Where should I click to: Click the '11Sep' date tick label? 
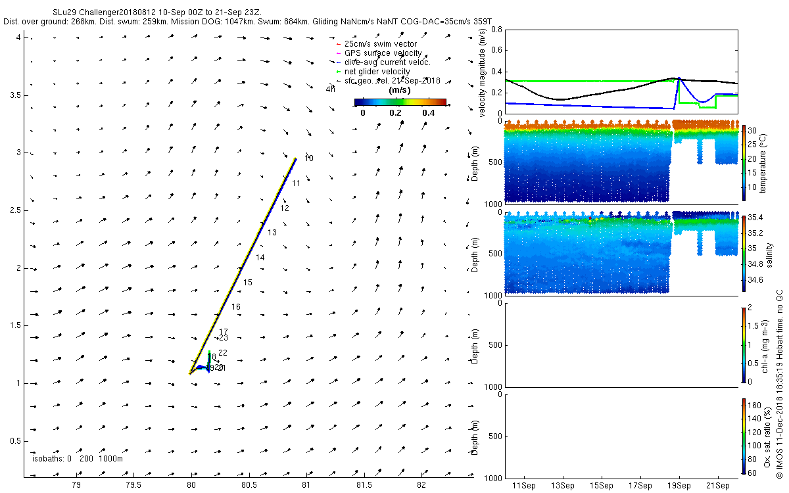click(x=525, y=486)
